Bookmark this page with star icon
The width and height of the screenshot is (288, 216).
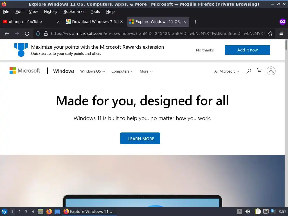(270, 33)
